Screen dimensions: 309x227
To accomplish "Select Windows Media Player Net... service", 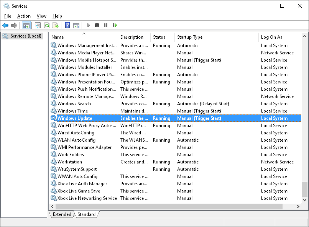I will point(176,53).
